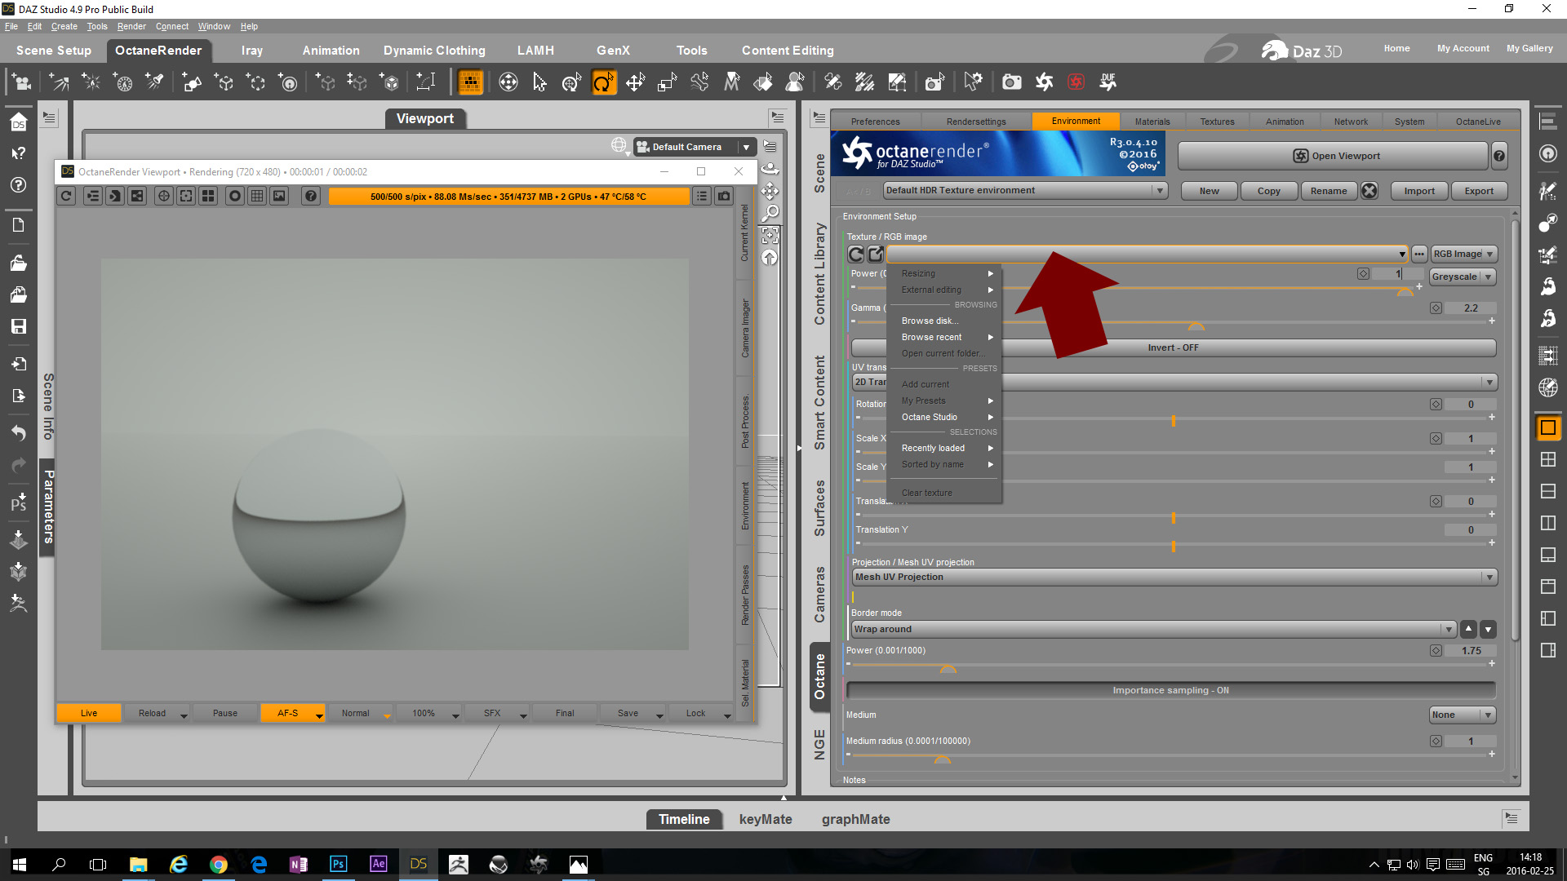
Task: Choose Browse disk... from the texture menu
Action: pos(930,321)
